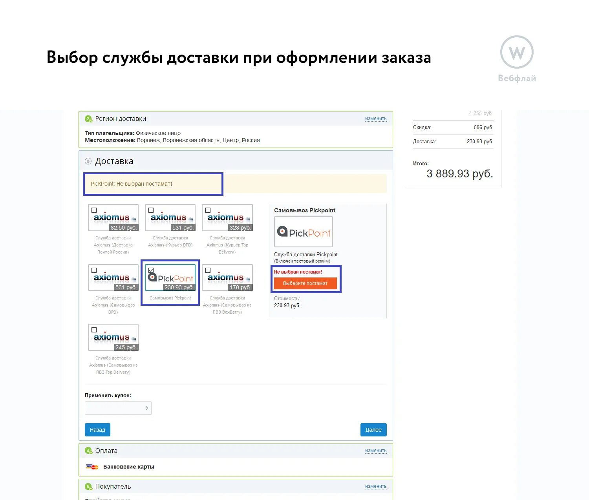The height and width of the screenshot is (500, 589).
Task: Click the coupon apply arrow icon
Action: tap(147, 408)
